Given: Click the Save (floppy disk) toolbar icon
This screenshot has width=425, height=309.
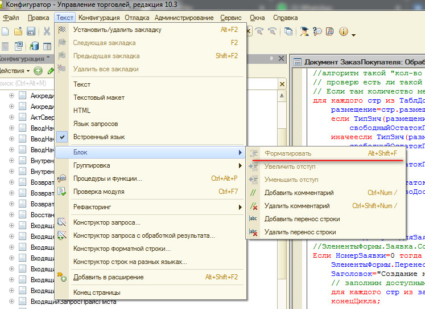Looking at the screenshot, I should coord(32,31).
